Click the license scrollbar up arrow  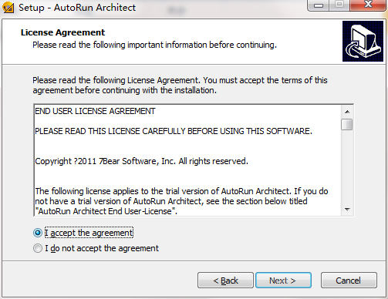click(x=347, y=112)
